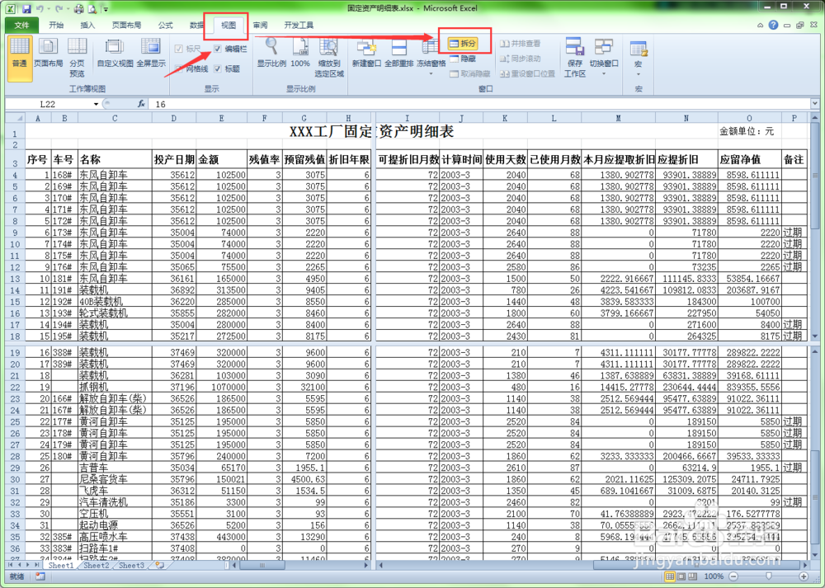825x588 pixels.
Task: Open the Customize Quick Access Toolbar arrow
Action: pos(106,9)
